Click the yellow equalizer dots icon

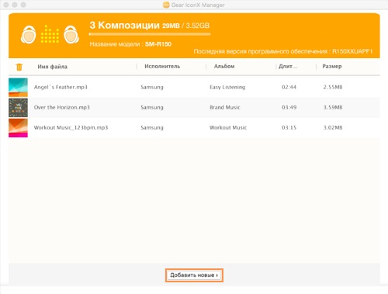pos(50,34)
